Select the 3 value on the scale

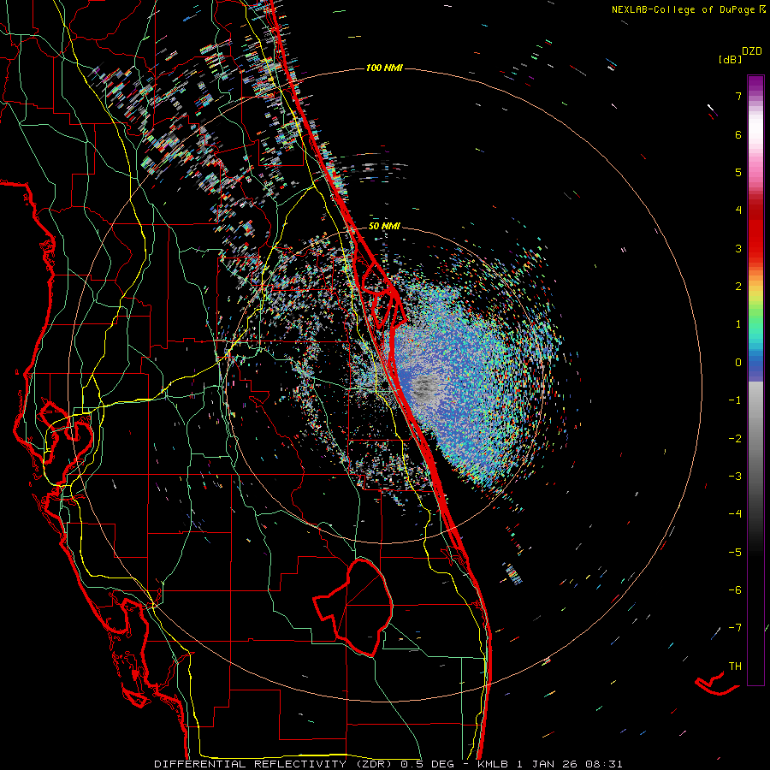[x=738, y=248]
